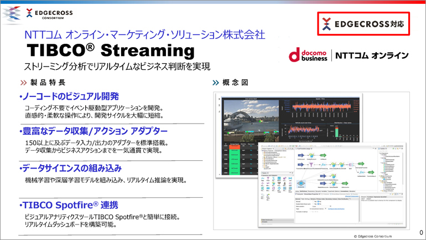
Task: Click the Outline panel in the studio screenshot
Action: point(392,170)
